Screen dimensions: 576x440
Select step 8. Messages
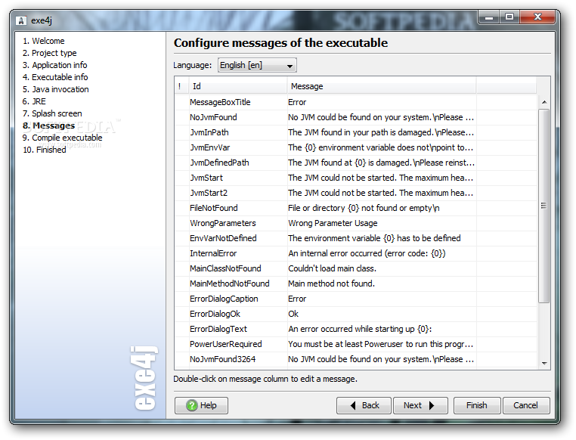pos(48,125)
